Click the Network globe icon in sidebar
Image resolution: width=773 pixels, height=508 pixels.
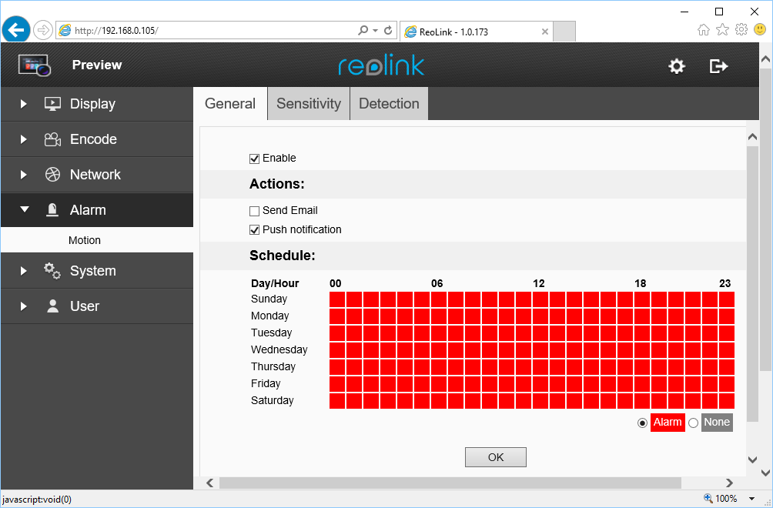point(52,175)
